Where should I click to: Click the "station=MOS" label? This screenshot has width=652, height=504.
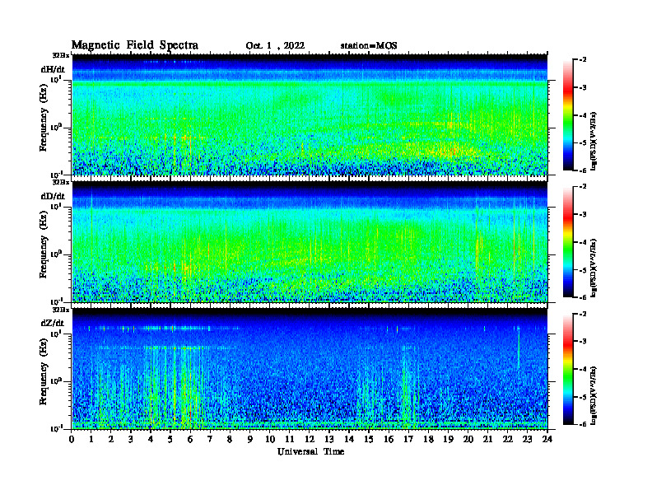coord(369,46)
